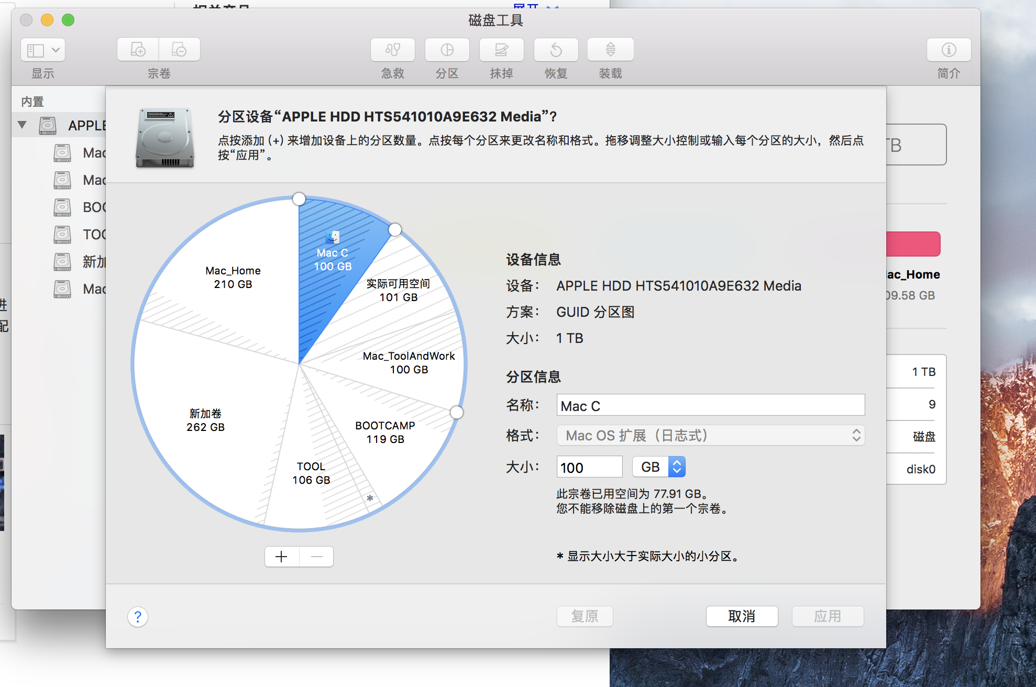Screen dimensions: 1036x687
Task: Click the Restore (恢复) toolbar icon
Action: tap(556, 50)
